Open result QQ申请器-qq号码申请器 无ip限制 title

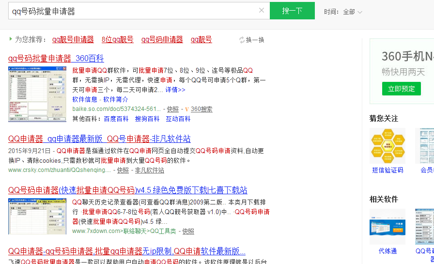pos(127,251)
